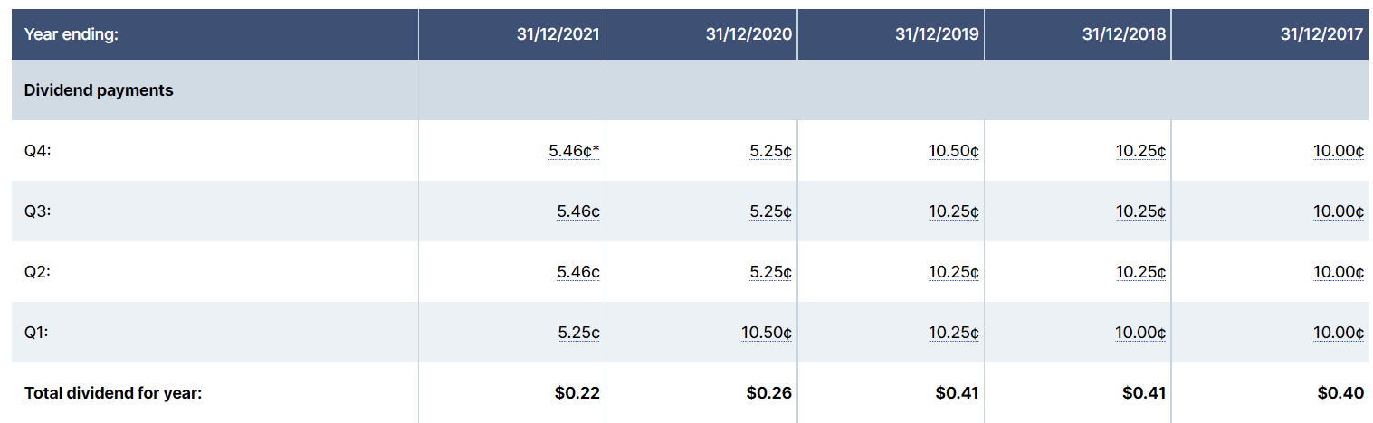Click the Q1 2018 dividend 10.00¢
This screenshot has width=1373, height=423.
tap(1140, 333)
